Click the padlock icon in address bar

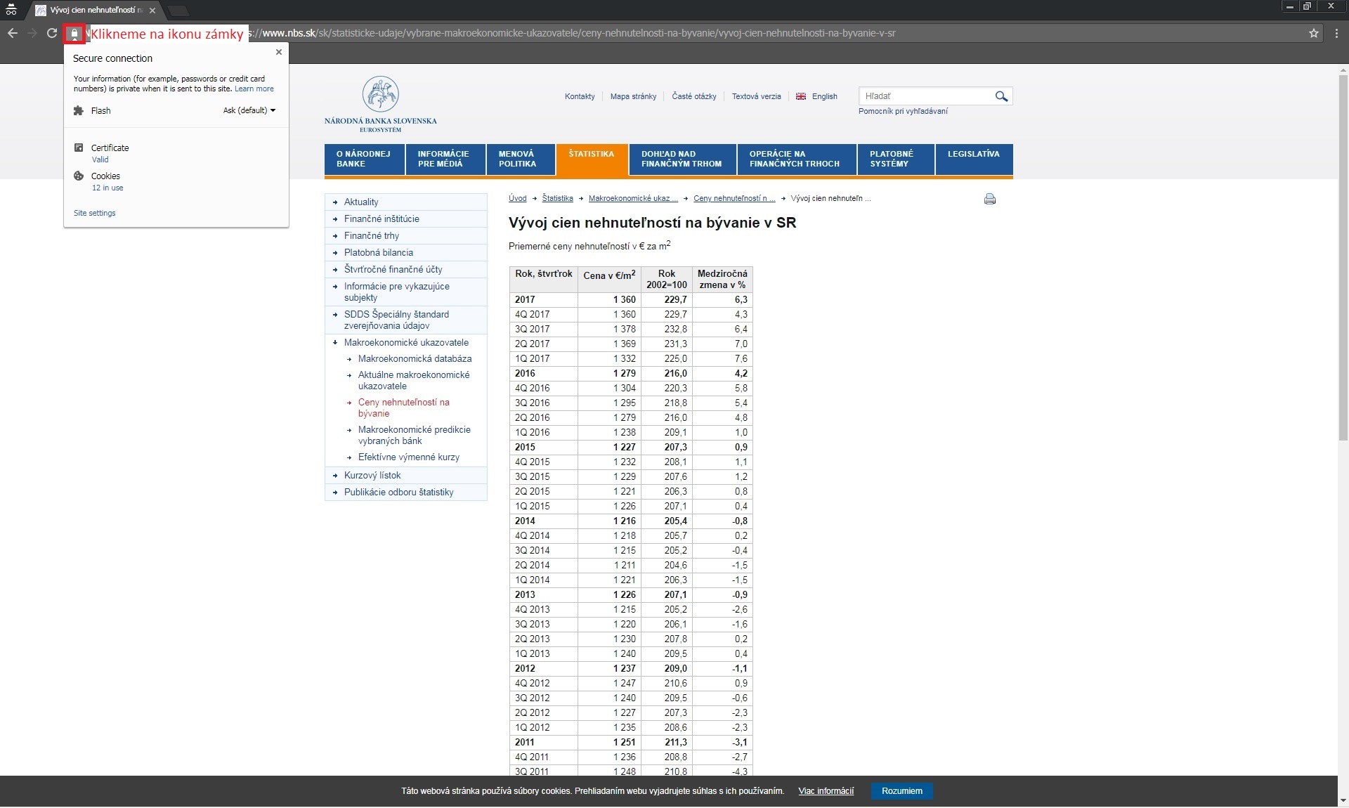coord(74,34)
